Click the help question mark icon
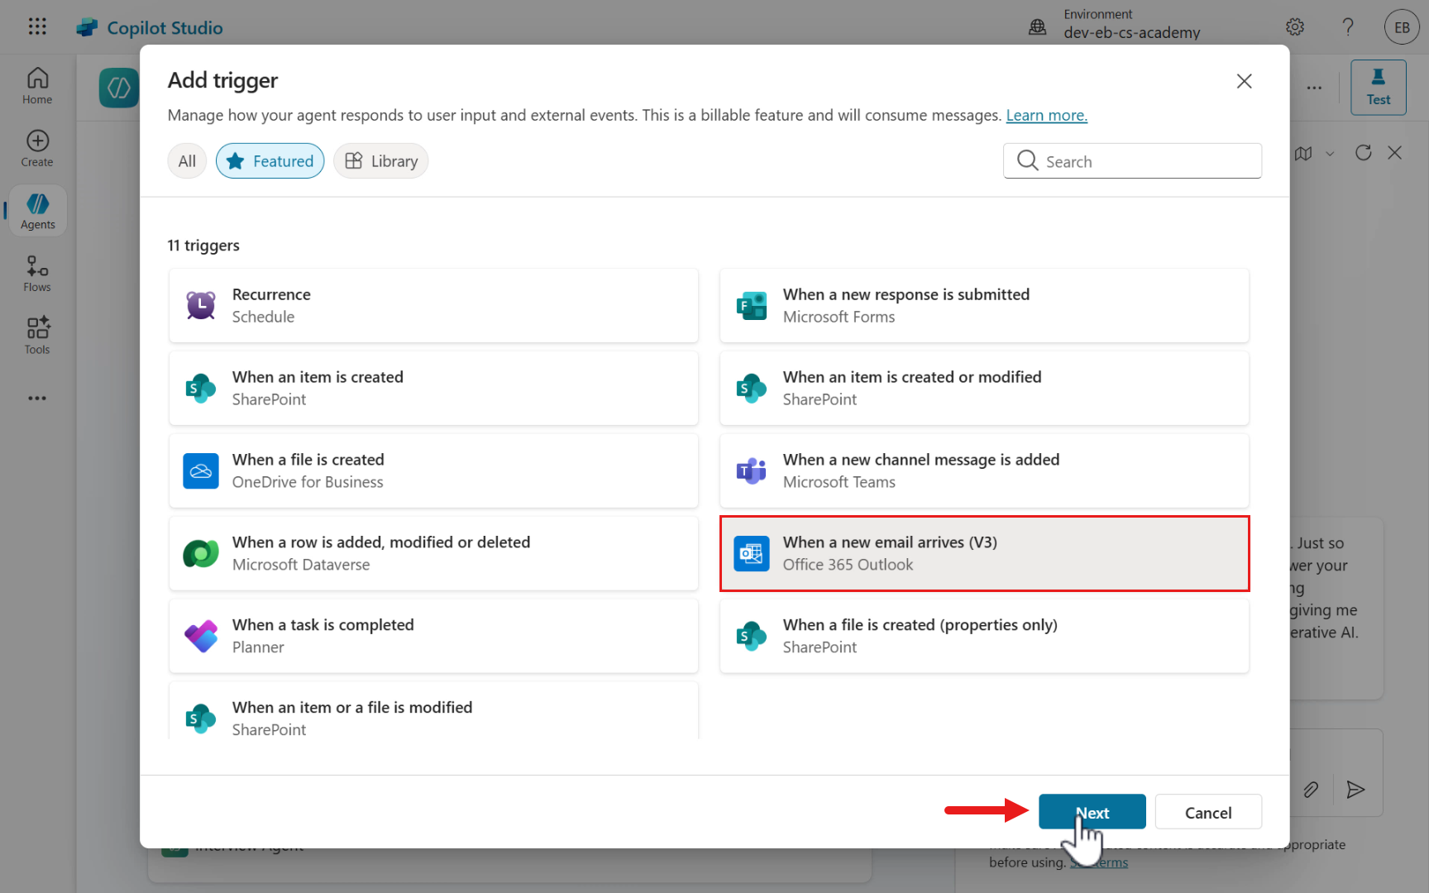Viewport: 1429px width, 893px height. point(1348,27)
